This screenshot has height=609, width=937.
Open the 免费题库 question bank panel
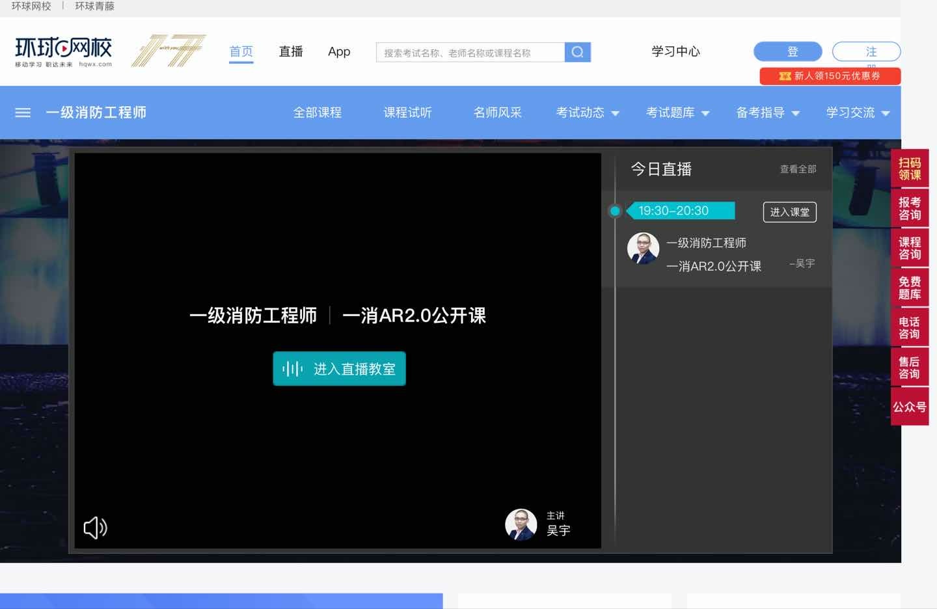[910, 288]
